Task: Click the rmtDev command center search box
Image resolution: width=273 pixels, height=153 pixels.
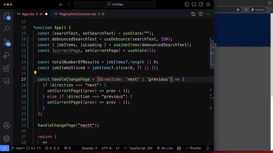Action: (x=115, y=5)
